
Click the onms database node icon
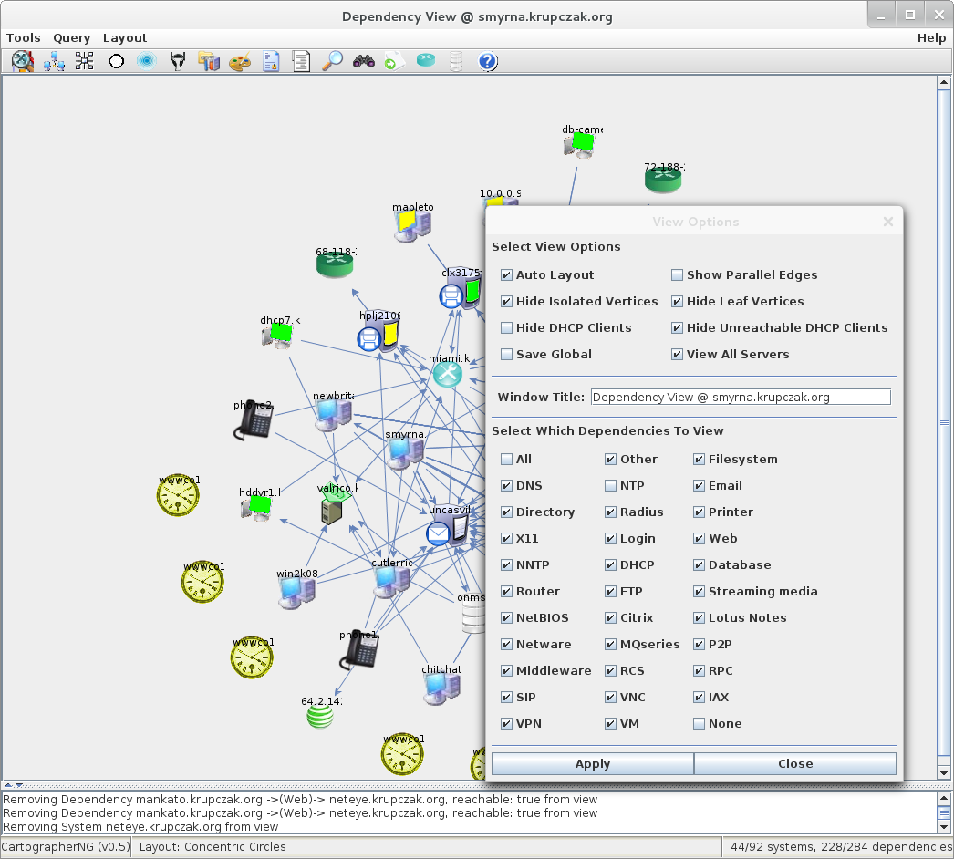[474, 616]
